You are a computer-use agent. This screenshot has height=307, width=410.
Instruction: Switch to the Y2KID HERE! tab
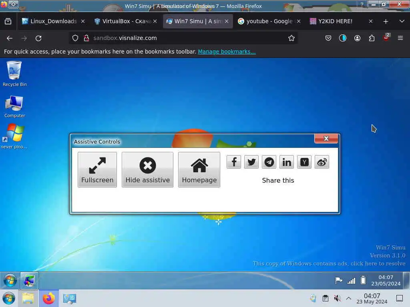[x=335, y=21]
